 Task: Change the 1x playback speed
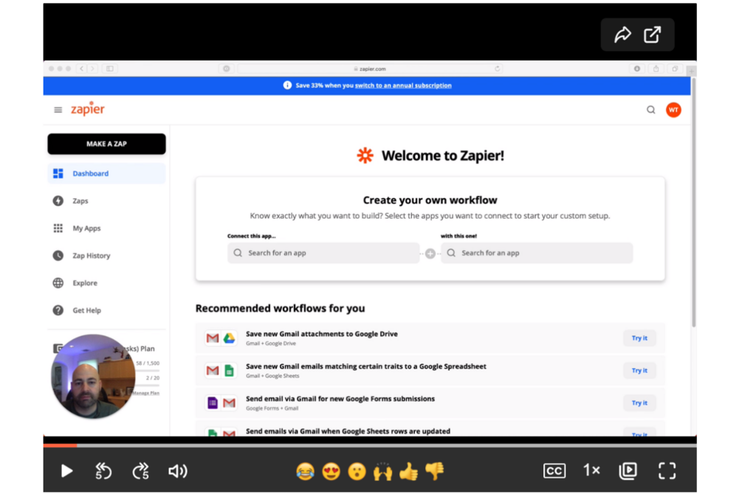(x=591, y=470)
